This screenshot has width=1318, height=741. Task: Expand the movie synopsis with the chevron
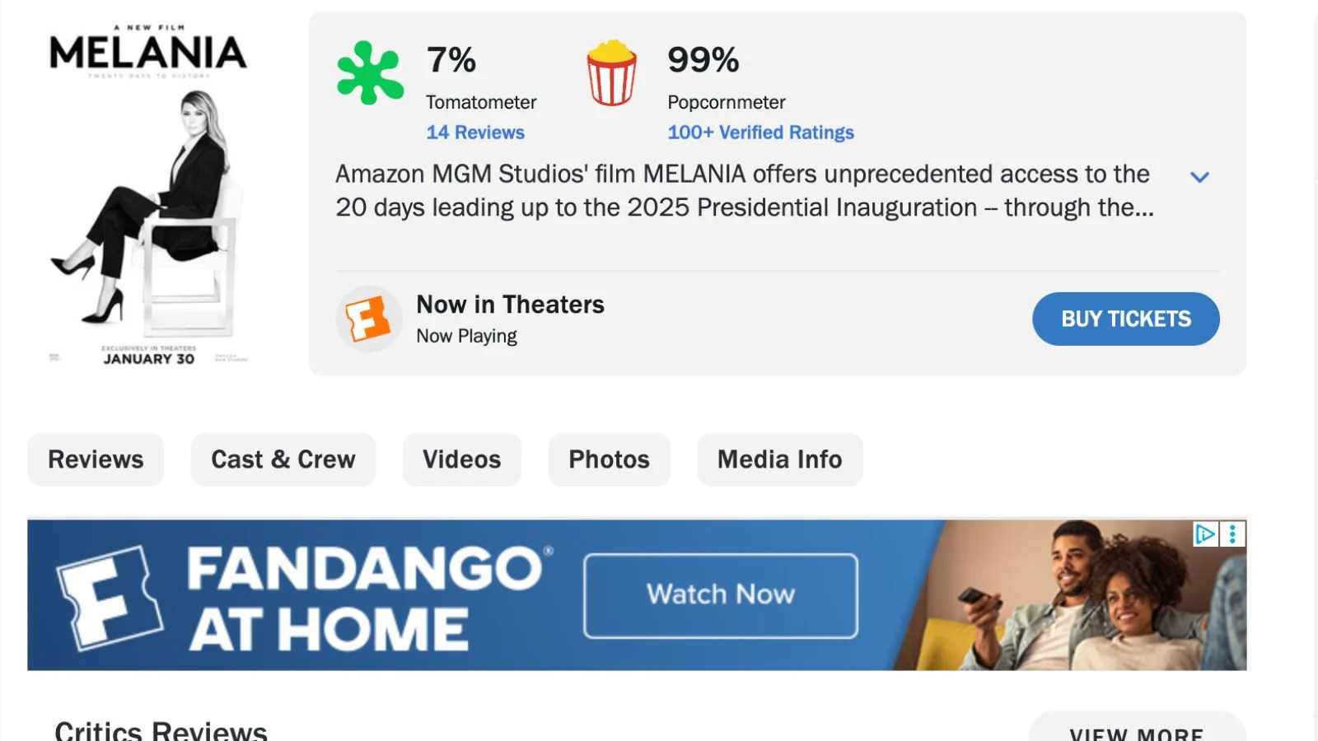pyautogui.click(x=1199, y=177)
